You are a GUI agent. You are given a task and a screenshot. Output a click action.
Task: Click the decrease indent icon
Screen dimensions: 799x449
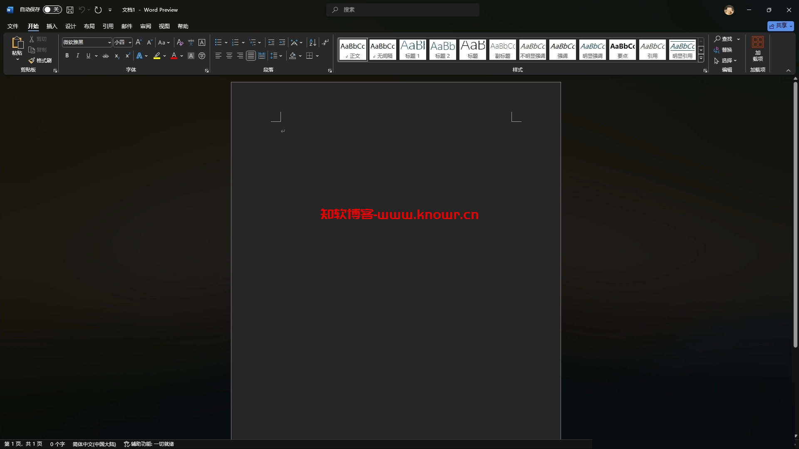pyautogui.click(x=271, y=42)
